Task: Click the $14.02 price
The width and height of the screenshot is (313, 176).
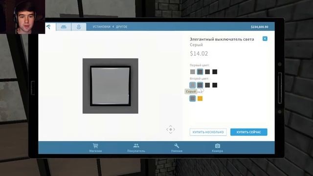Action: tap(199, 53)
